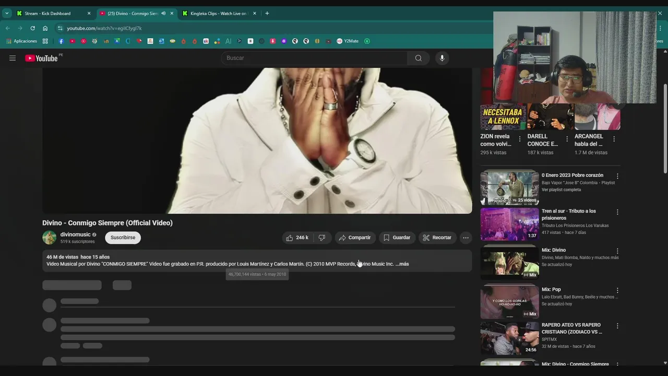Screen dimensions: 668x376
Task: Reload the page with the refresh icon
Action: 32,28
